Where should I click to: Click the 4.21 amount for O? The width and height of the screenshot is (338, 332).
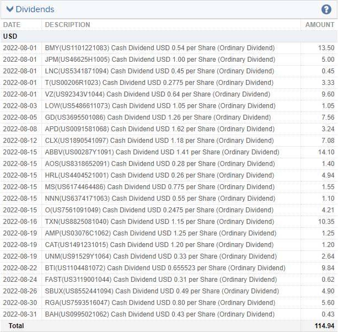[328, 210]
